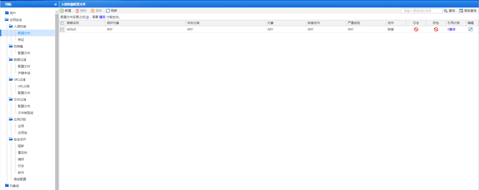479x190 pixels.
Task: Open the 应用 tree item
Action: pyautogui.click(x=21, y=126)
